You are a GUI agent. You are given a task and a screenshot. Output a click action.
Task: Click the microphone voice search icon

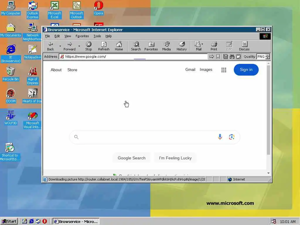tap(220, 137)
